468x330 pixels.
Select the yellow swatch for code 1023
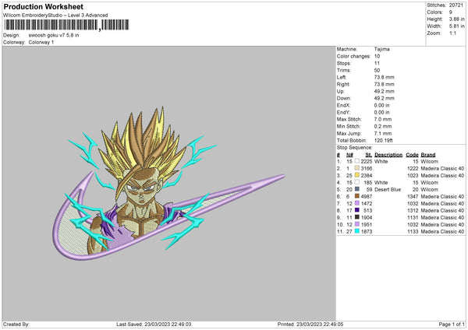(x=357, y=175)
